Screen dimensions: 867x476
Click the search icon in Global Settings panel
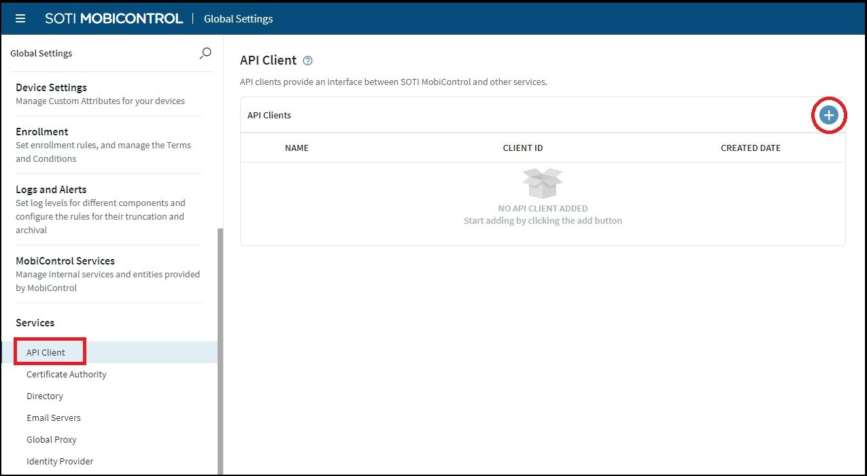205,53
